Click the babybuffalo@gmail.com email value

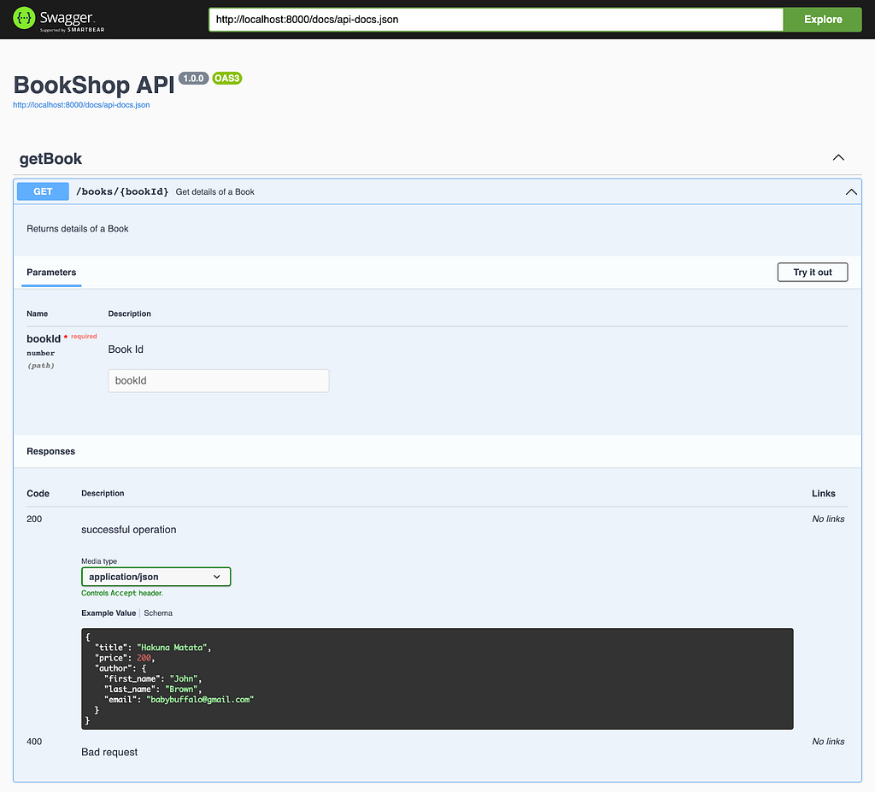200,700
